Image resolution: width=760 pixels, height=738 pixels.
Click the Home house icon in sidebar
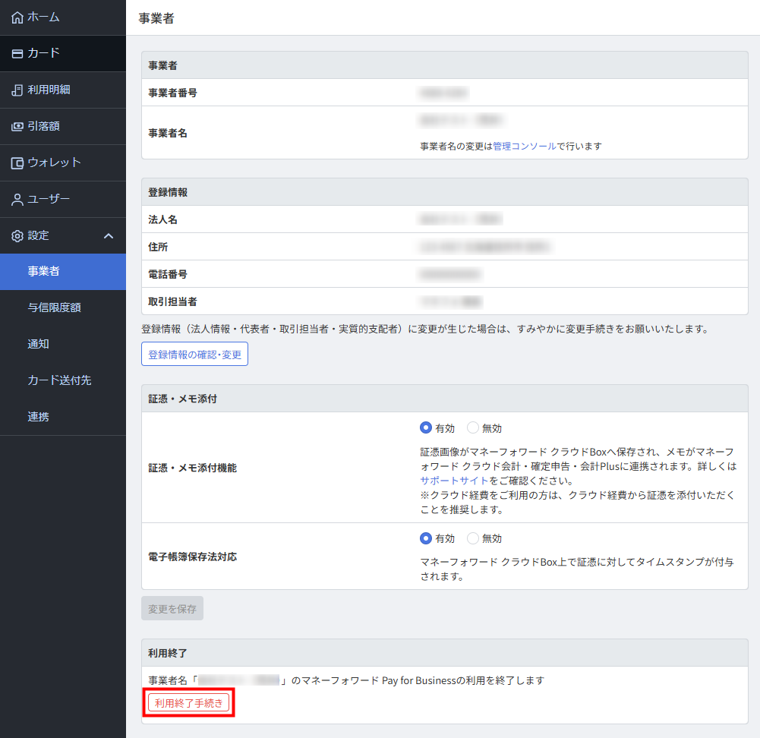(17, 17)
